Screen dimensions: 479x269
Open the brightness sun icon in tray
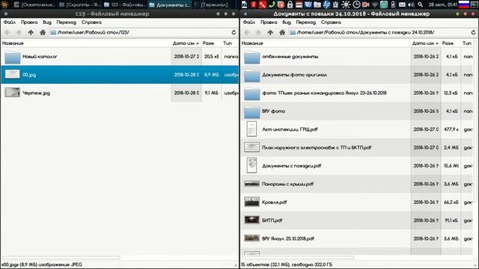346,4
